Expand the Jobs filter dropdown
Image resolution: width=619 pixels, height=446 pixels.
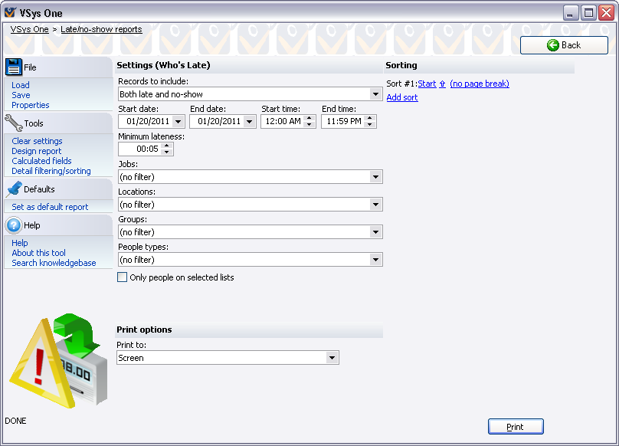[375, 177]
